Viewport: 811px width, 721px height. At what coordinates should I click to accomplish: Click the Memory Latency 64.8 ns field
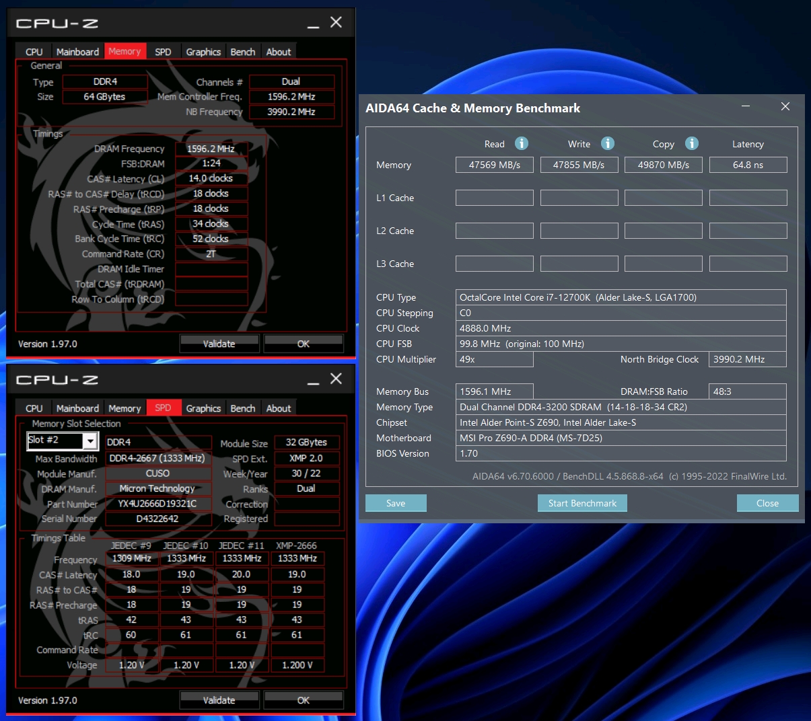tap(748, 165)
